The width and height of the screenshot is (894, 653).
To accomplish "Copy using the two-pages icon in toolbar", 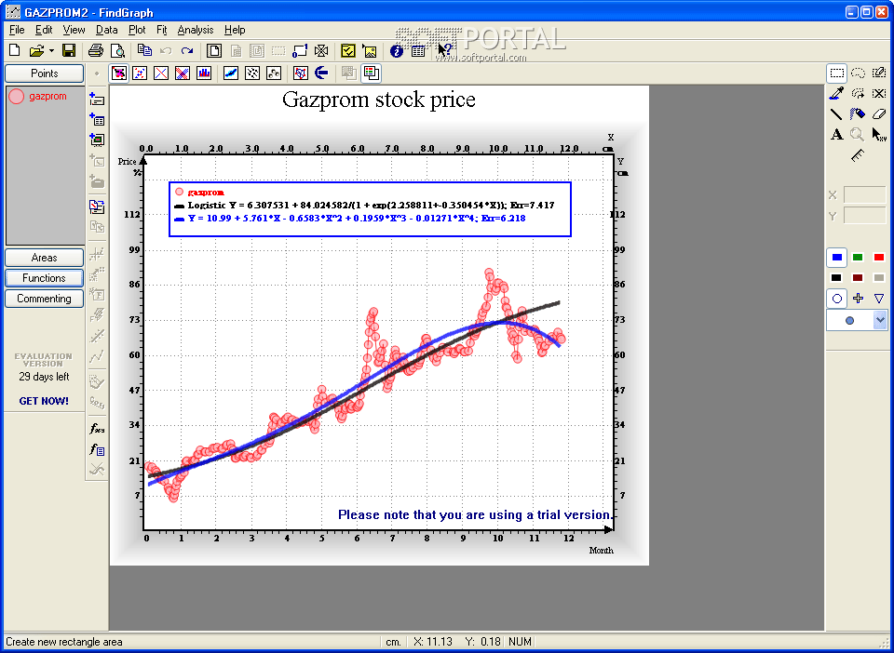I will (x=145, y=50).
